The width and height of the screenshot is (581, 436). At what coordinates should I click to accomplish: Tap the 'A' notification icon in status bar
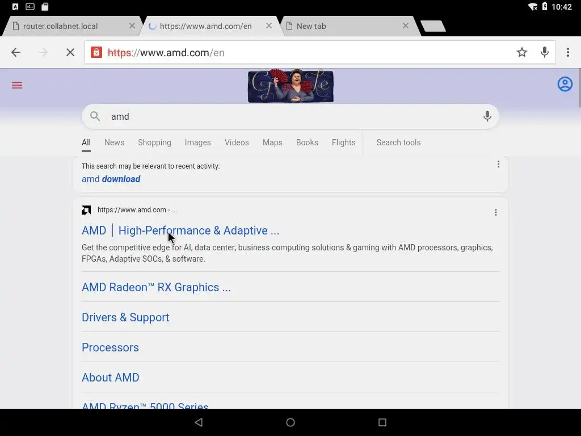[x=15, y=7]
